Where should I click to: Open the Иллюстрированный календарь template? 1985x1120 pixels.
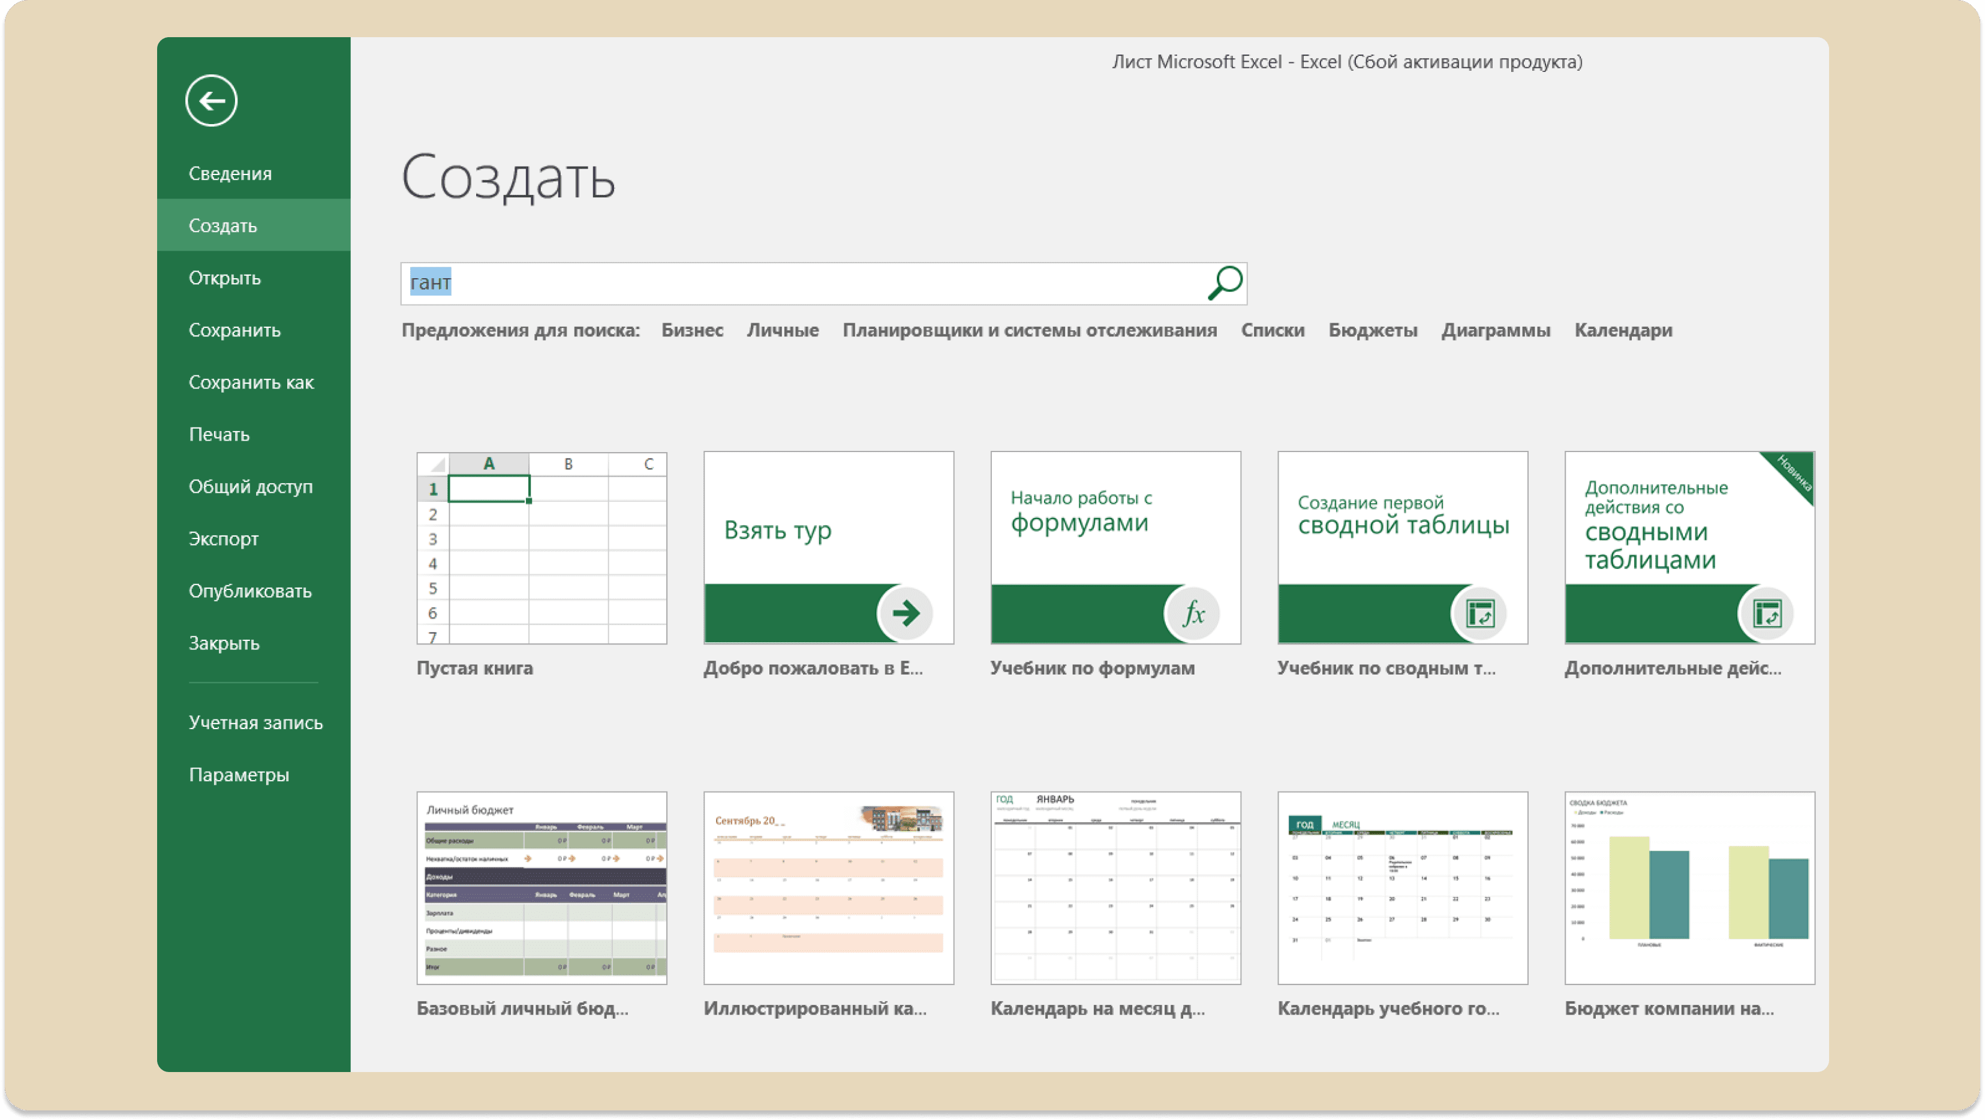coord(828,887)
